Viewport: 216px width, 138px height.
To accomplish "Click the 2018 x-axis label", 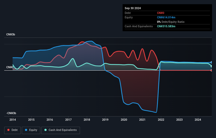I will click(x=87, y=120).
